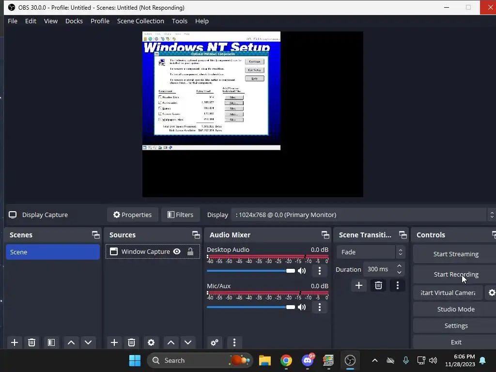496x372 pixels.
Task: Move the source down in the Sources panel
Action: coord(188,342)
